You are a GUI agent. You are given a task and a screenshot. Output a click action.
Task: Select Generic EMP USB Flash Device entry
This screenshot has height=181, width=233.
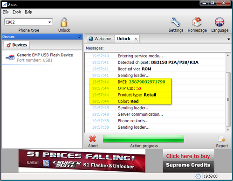click(x=42, y=57)
